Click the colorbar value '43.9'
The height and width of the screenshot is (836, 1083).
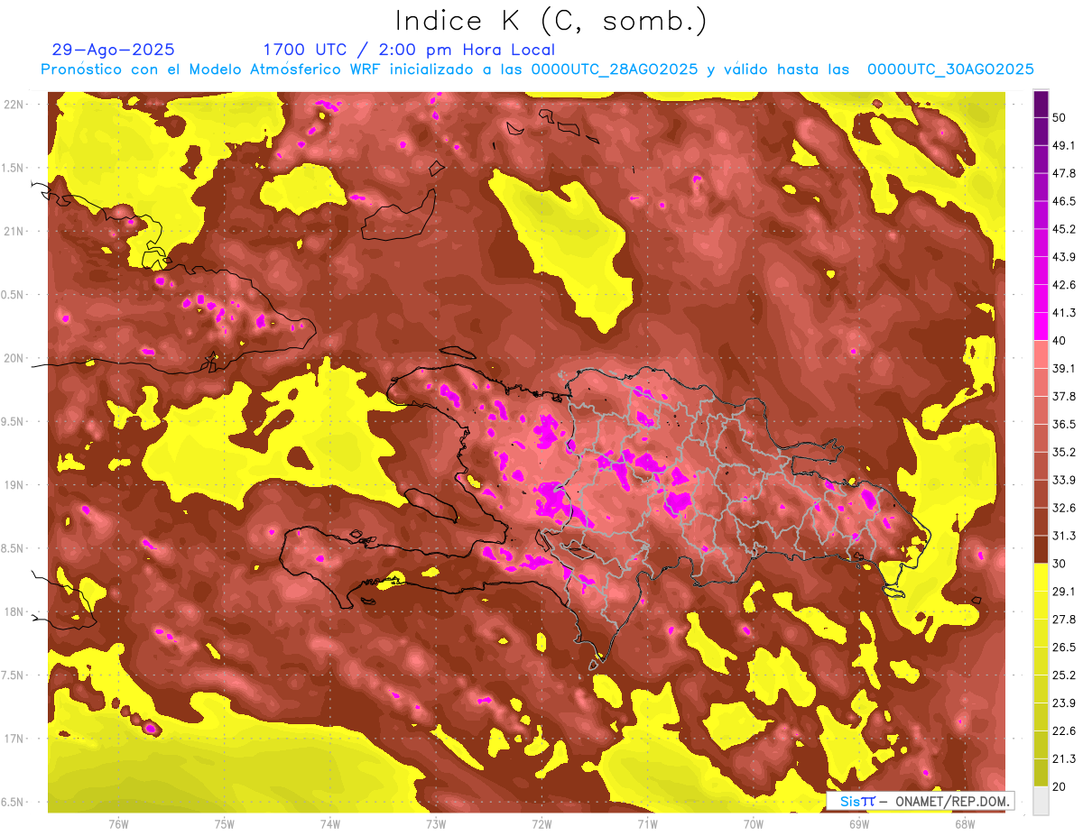click(x=1063, y=257)
